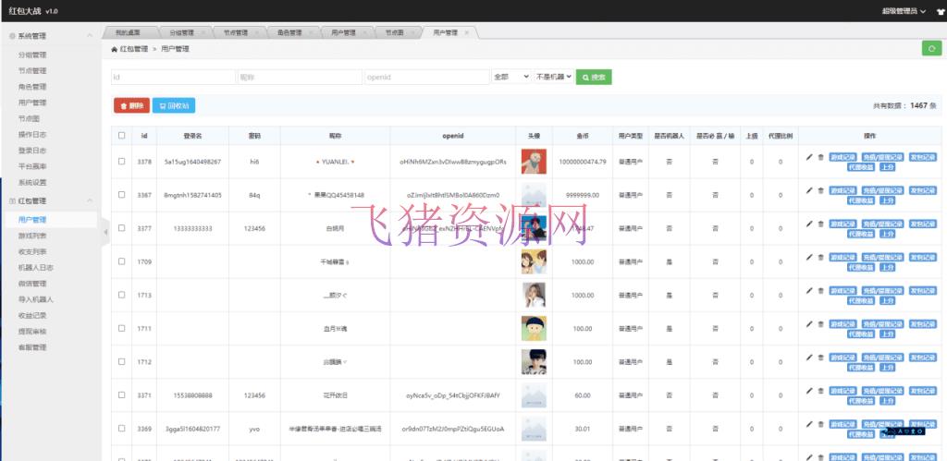Screen dimensions: 947x461
Task: Check the box for user 3367
Action: pos(122,194)
